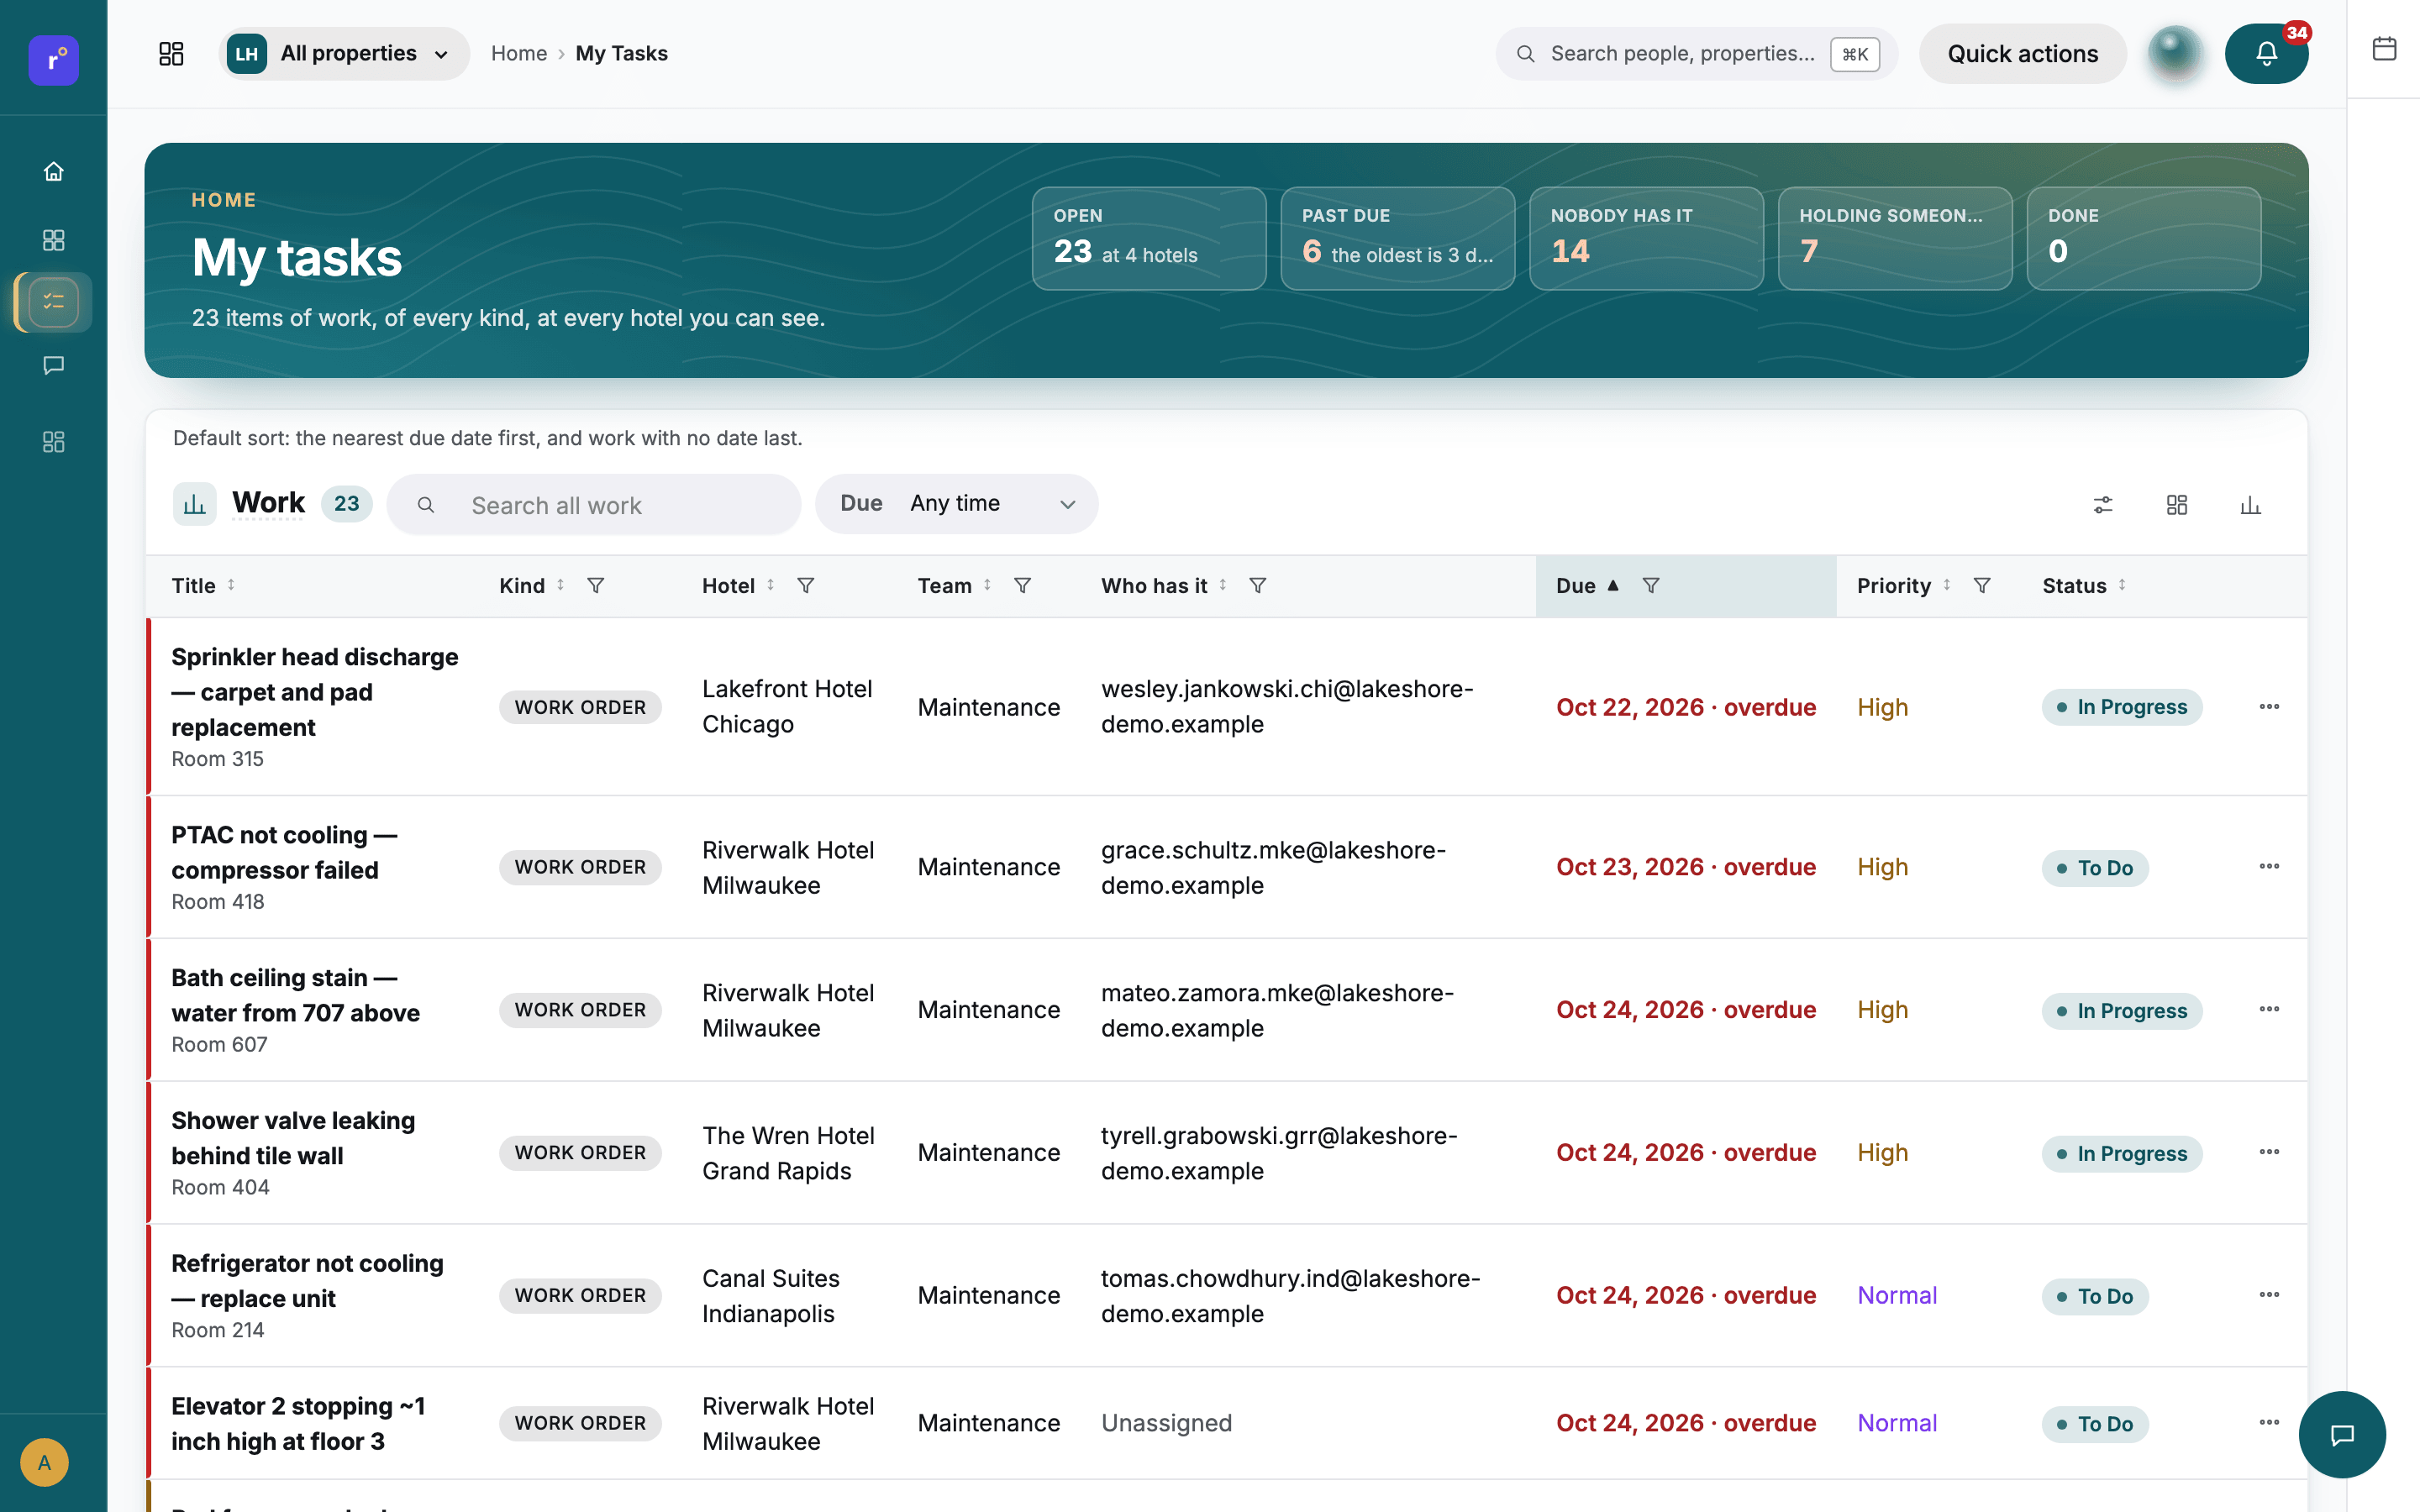Viewport: 2420px width, 1512px height.
Task: Click the Work count badge 23
Action: (x=346, y=504)
